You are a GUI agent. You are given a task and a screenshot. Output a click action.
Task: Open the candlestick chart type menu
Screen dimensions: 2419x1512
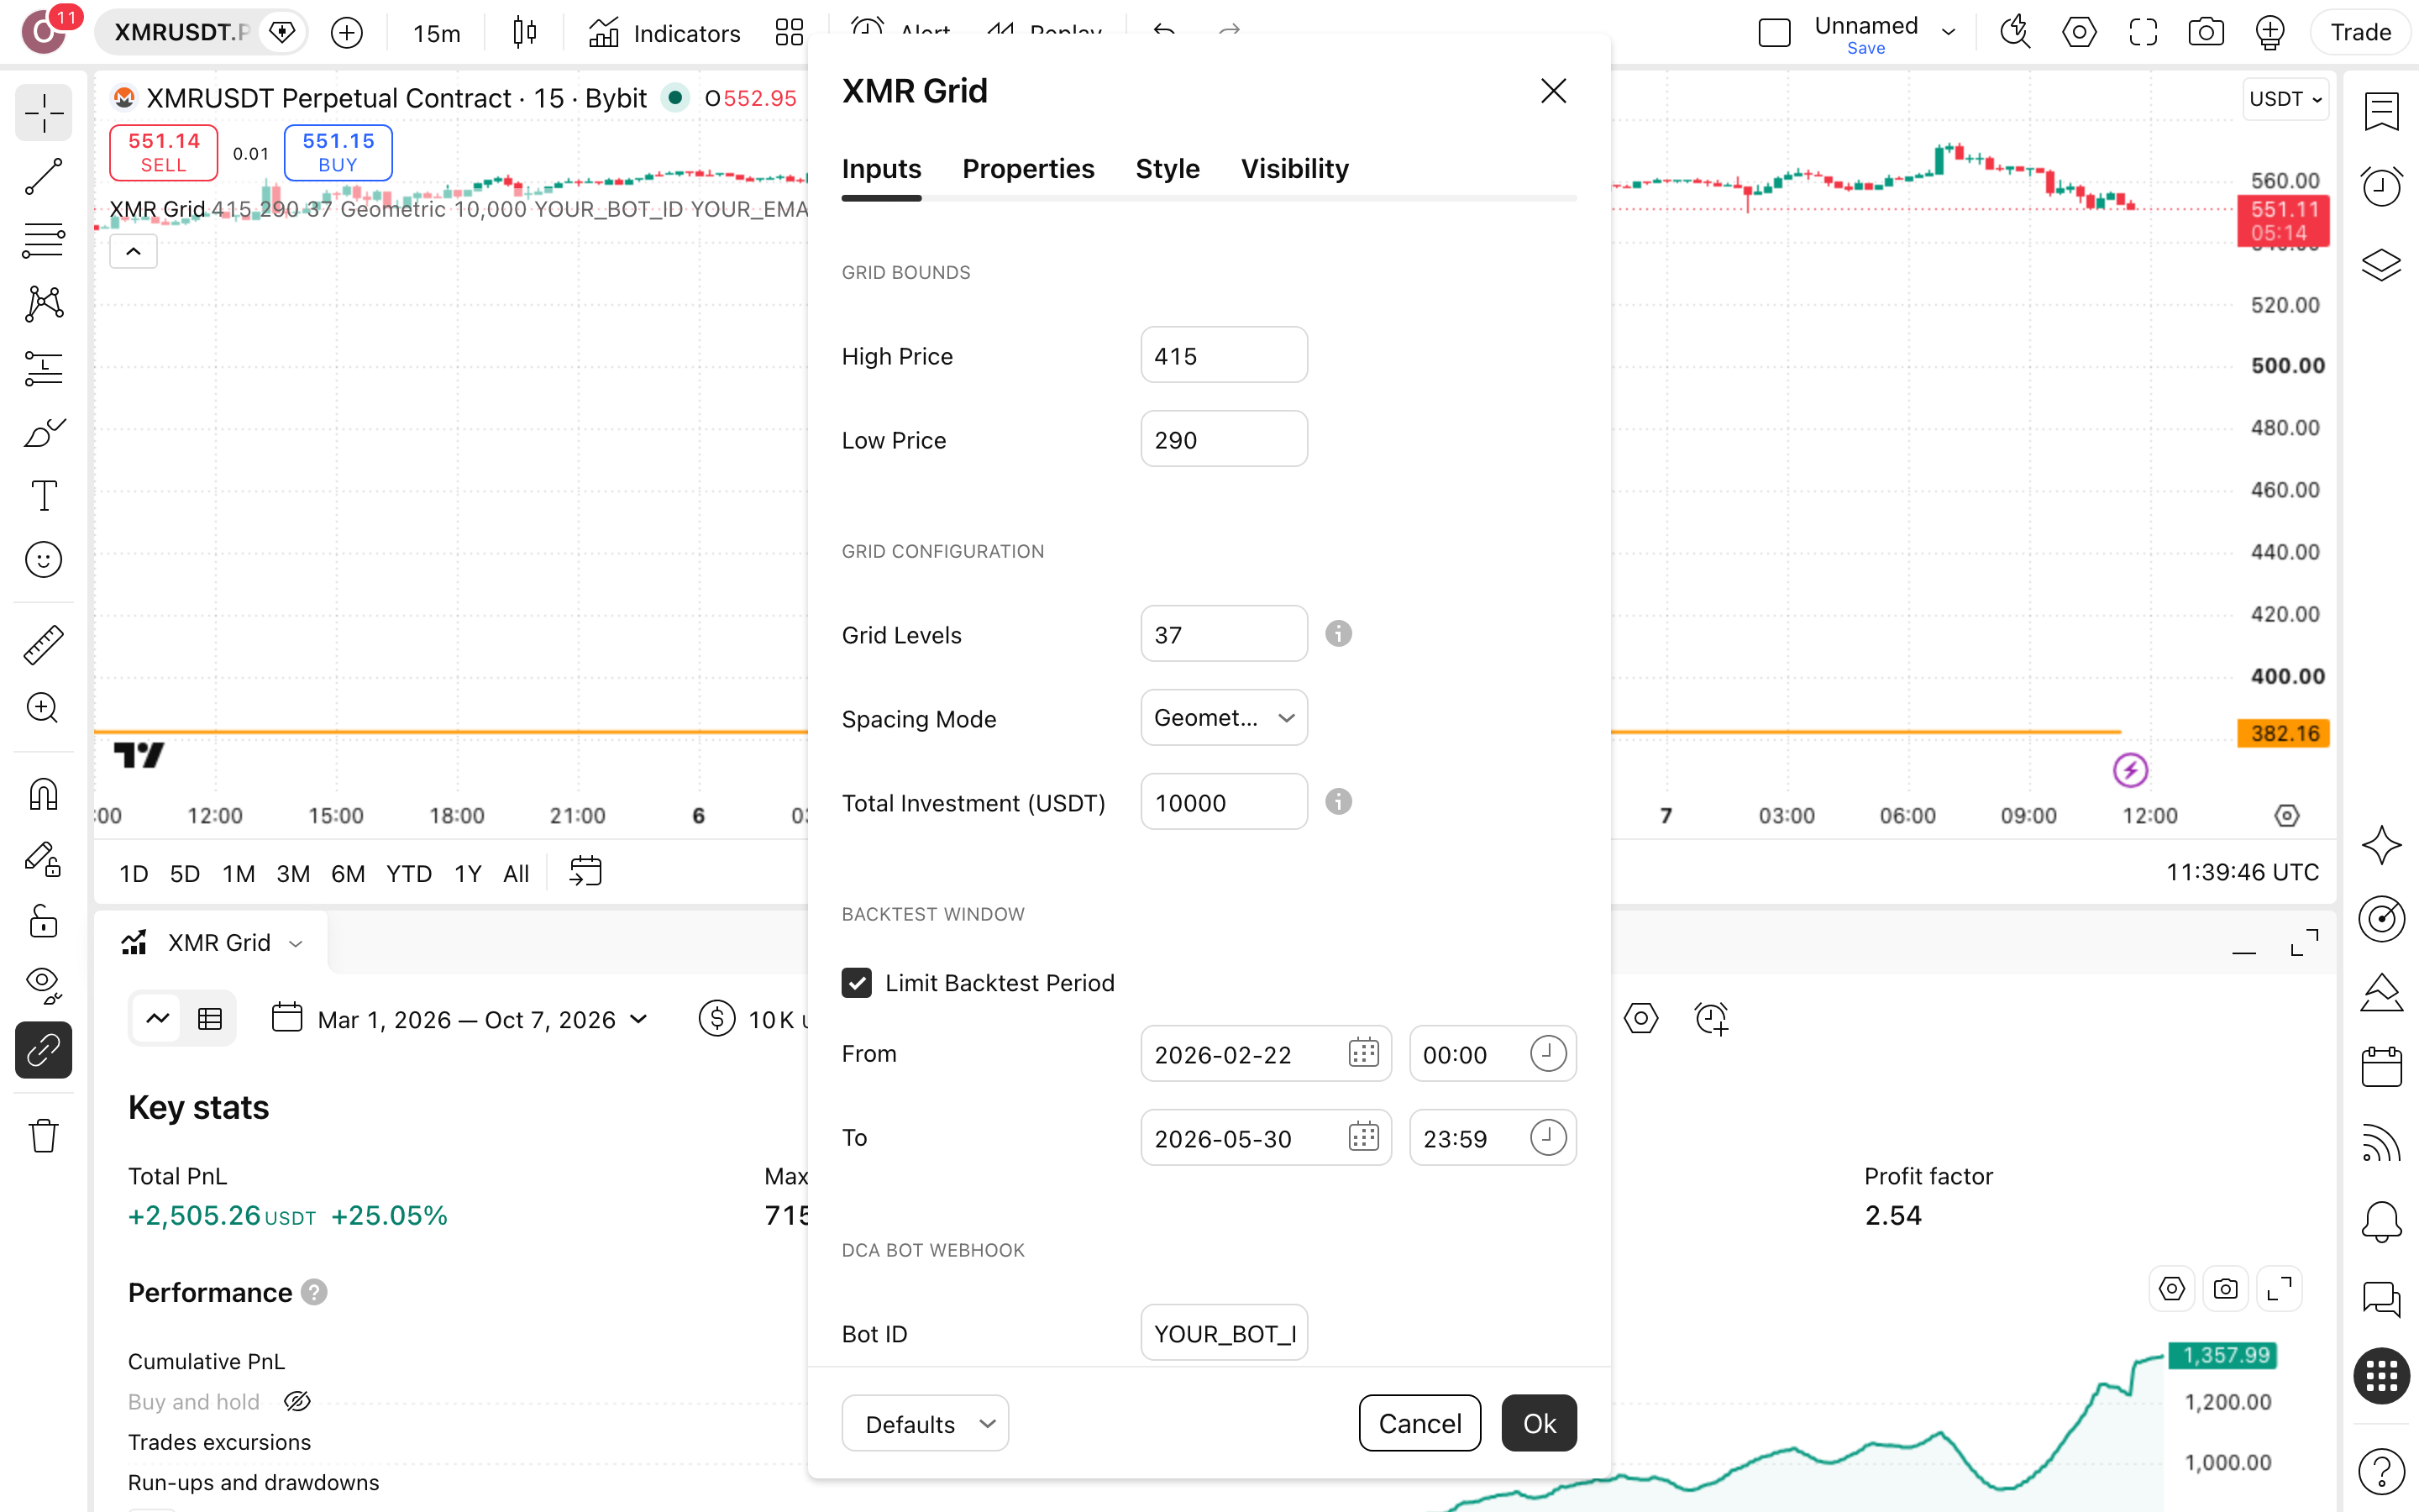tap(524, 33)
